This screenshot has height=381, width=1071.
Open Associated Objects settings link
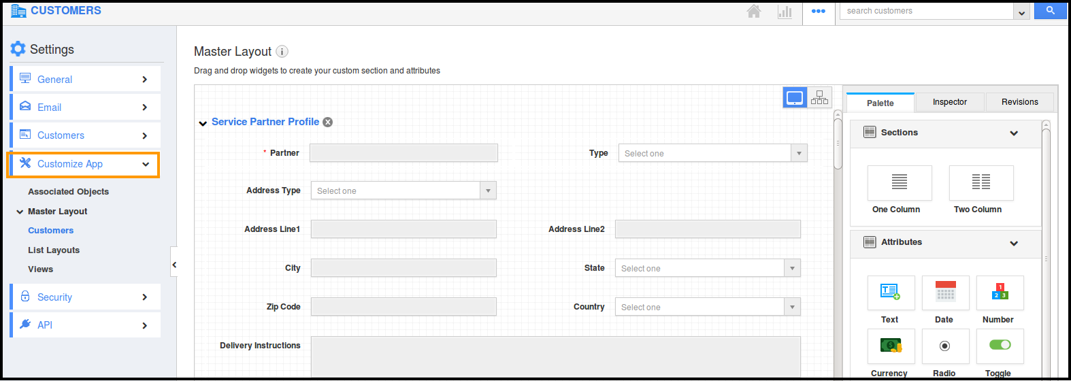coord(68,192)
